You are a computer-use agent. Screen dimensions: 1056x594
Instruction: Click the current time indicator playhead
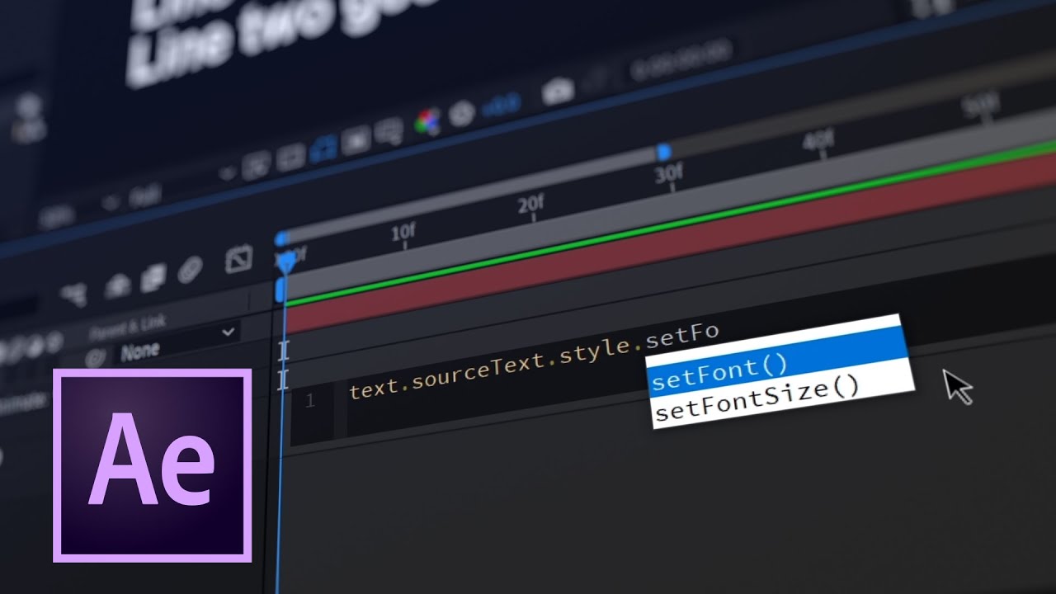[x=286, y=262]
